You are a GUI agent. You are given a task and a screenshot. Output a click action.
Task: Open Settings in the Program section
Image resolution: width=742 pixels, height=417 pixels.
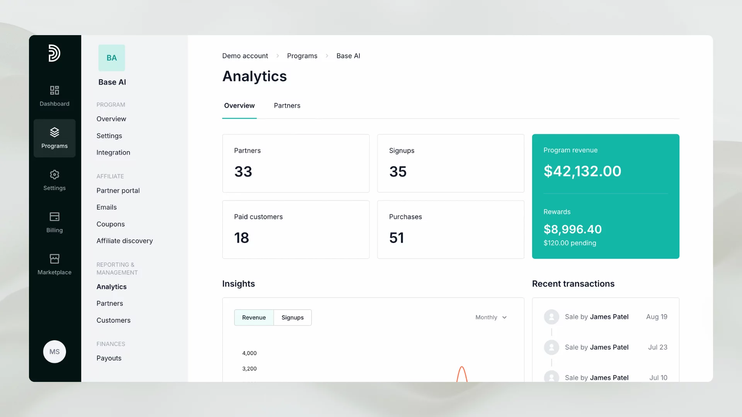pyautogui.click(x=109, y=136)
